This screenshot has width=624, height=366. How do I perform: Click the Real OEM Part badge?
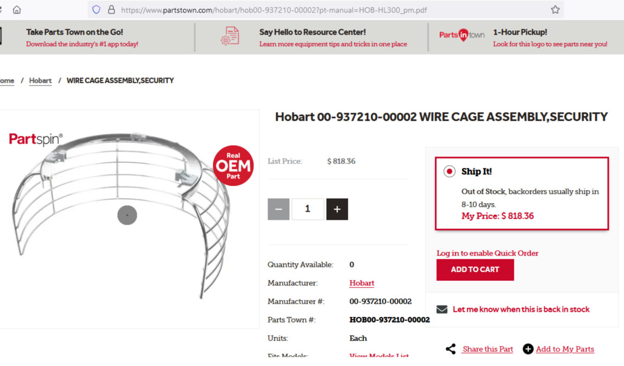(233, 166)
